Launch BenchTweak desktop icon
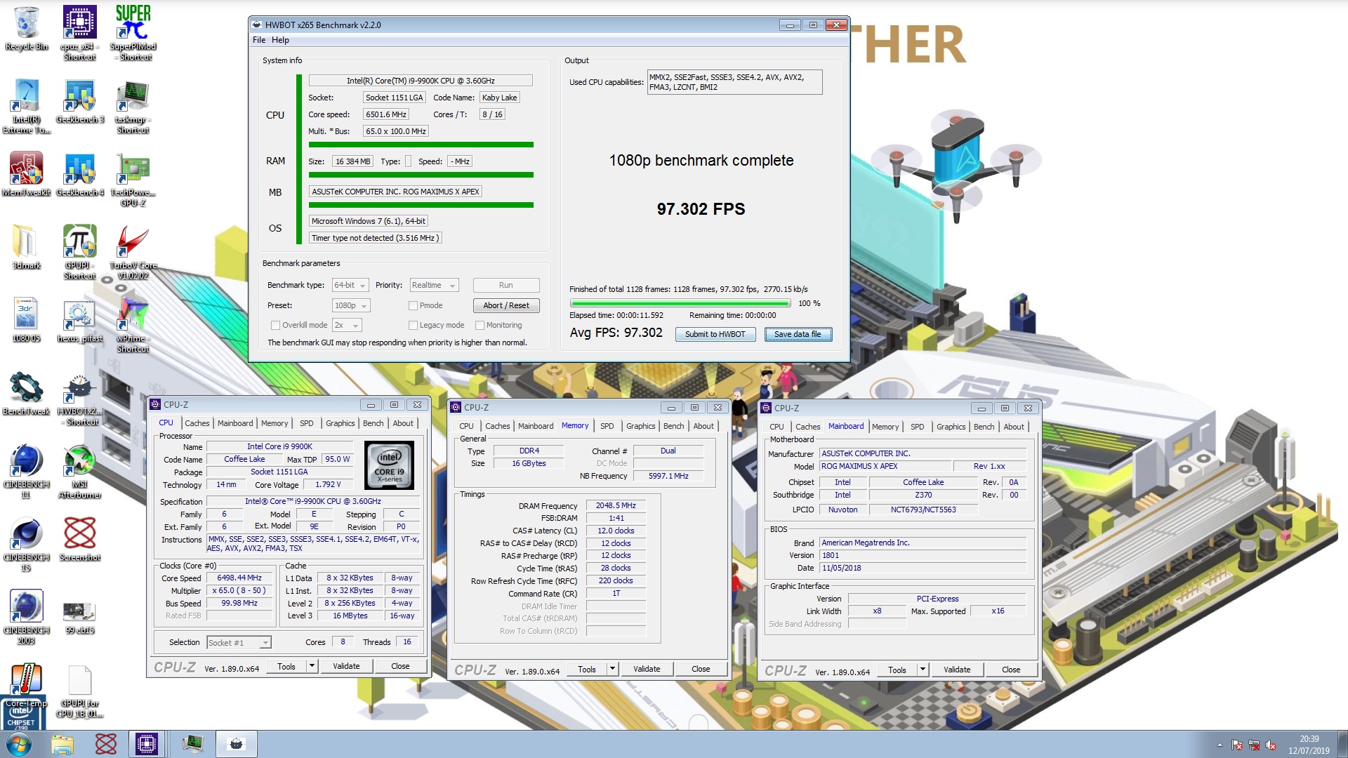1348x758 pixels. coord(26,393)
